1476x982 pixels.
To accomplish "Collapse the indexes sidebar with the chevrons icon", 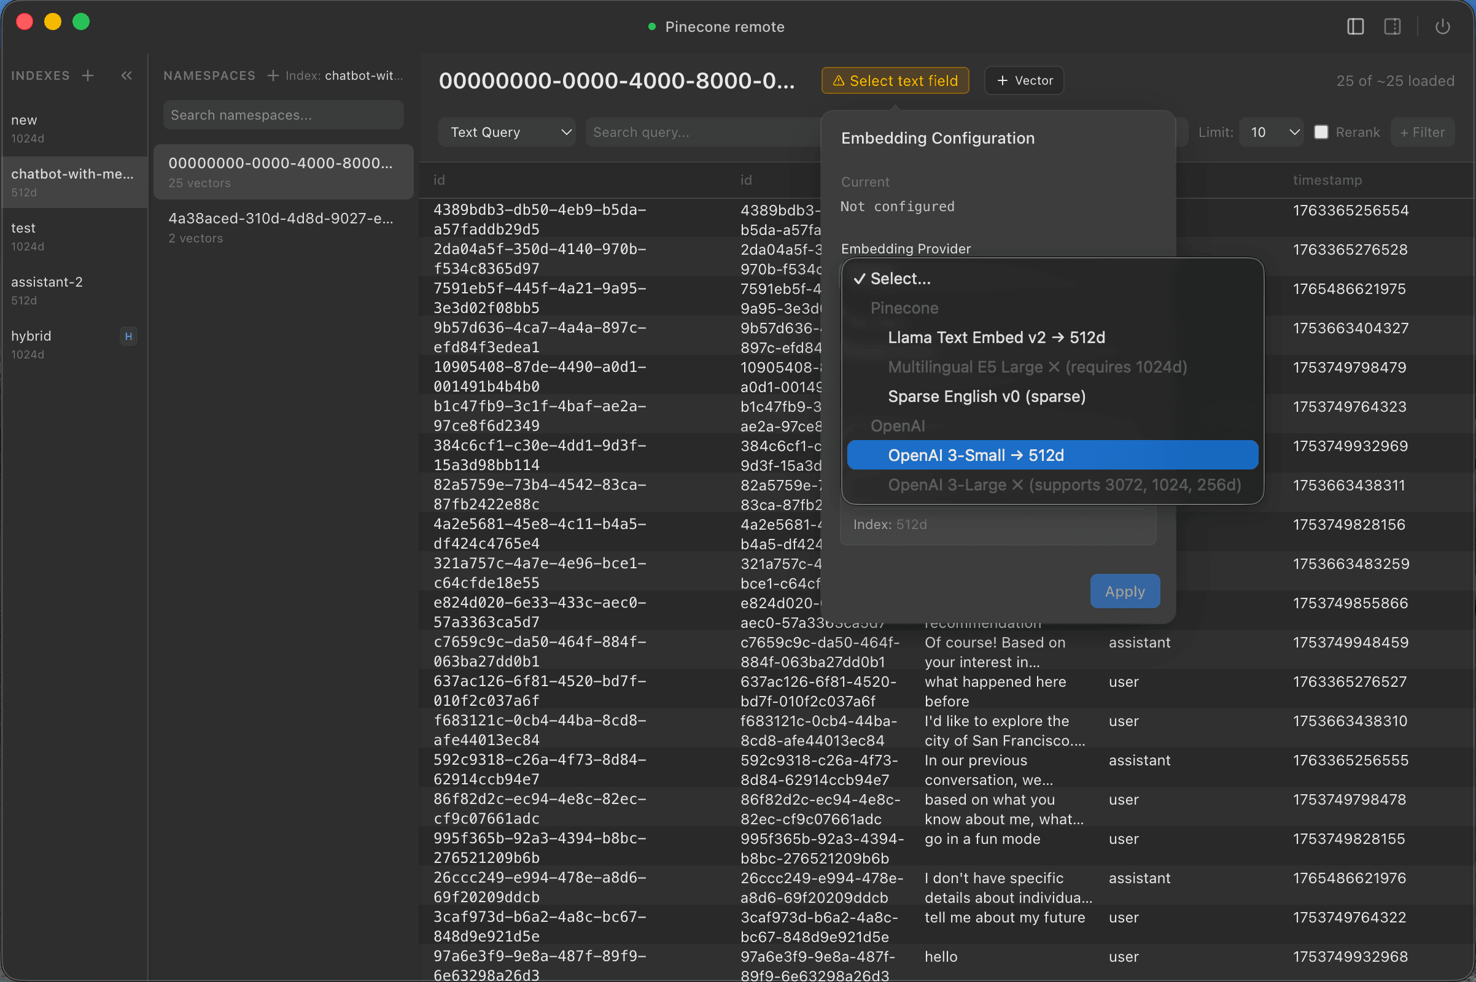I will pyautogui.click(x=126, y=75).
